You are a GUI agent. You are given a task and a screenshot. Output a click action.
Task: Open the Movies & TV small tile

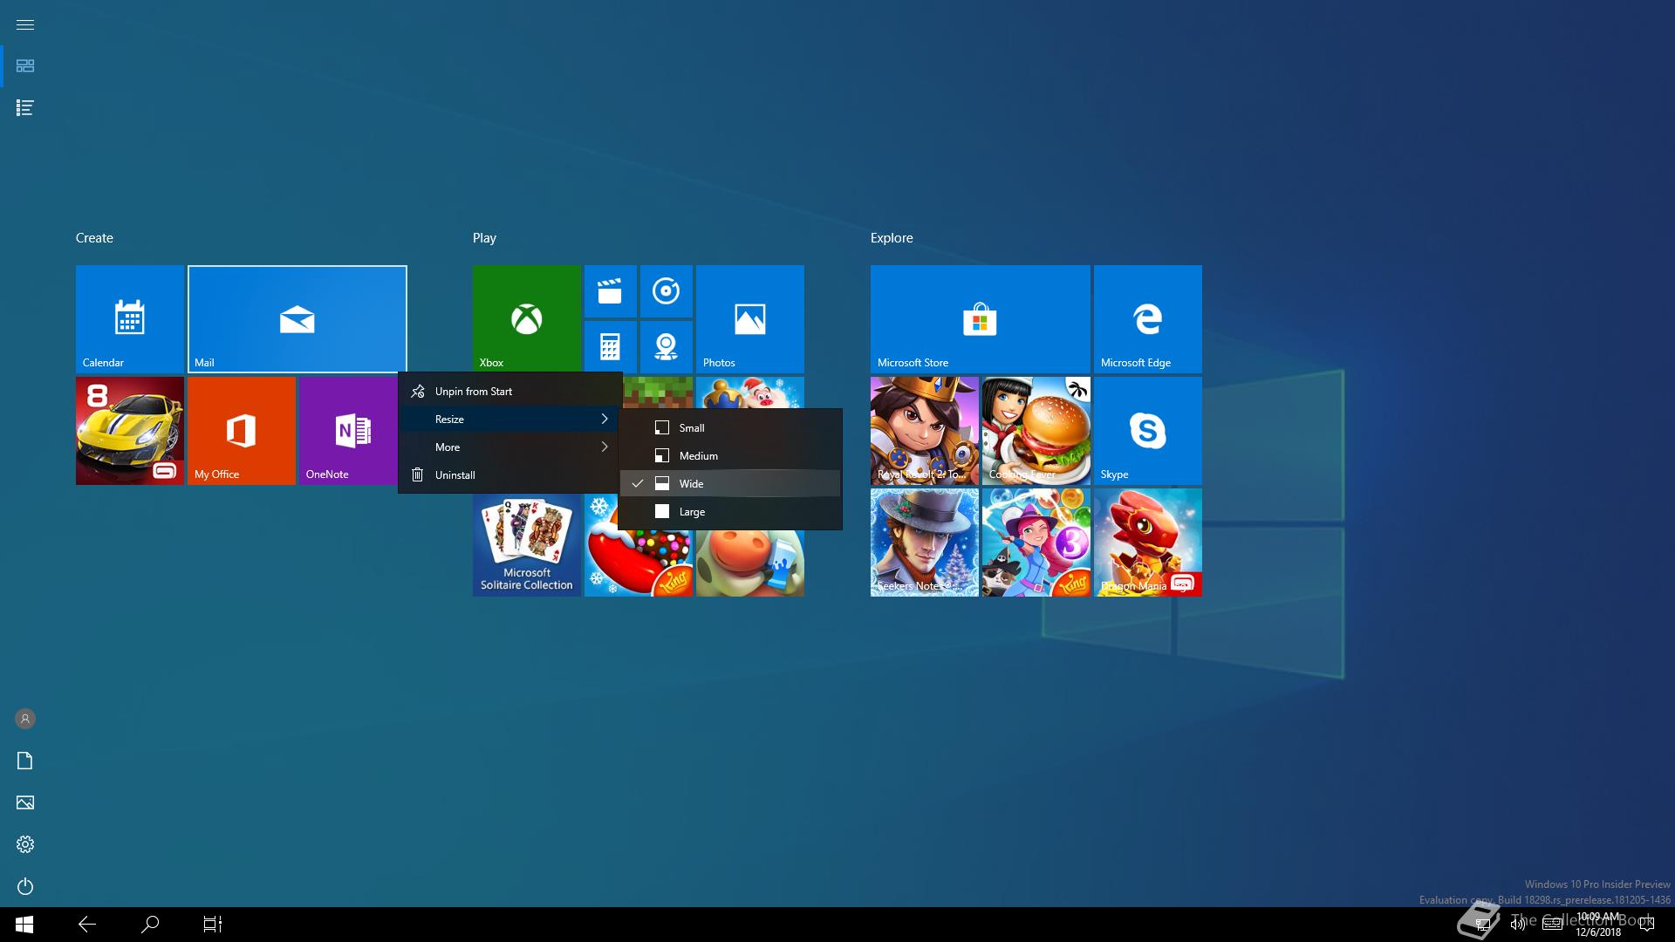coord(610,291)
